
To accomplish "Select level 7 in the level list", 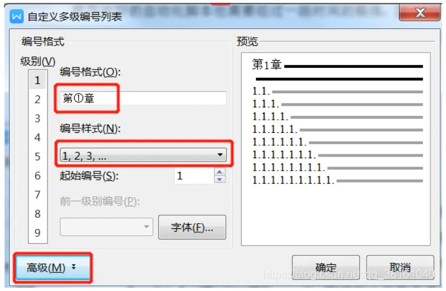I will 37,195.
